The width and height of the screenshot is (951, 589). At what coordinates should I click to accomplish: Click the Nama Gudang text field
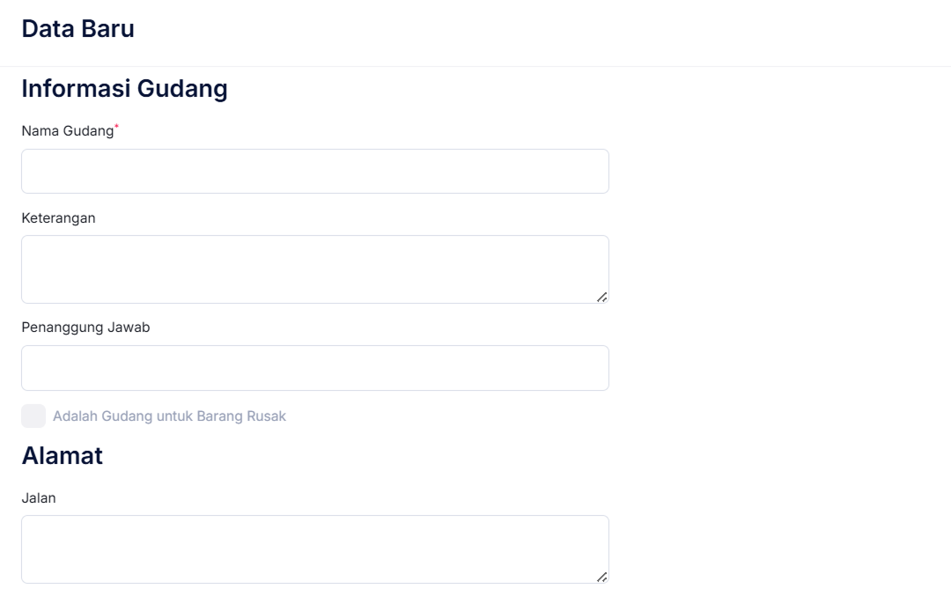tap(314, 171)
